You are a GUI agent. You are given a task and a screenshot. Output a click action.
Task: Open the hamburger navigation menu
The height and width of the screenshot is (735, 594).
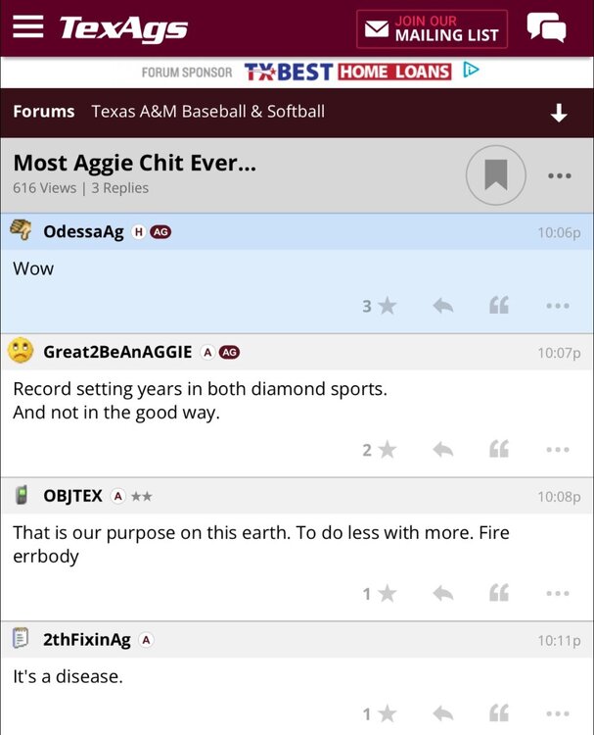pyautogui.click(x=27, y=27)
